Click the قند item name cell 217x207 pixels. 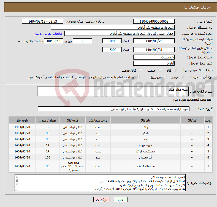(x=145, y=139)
